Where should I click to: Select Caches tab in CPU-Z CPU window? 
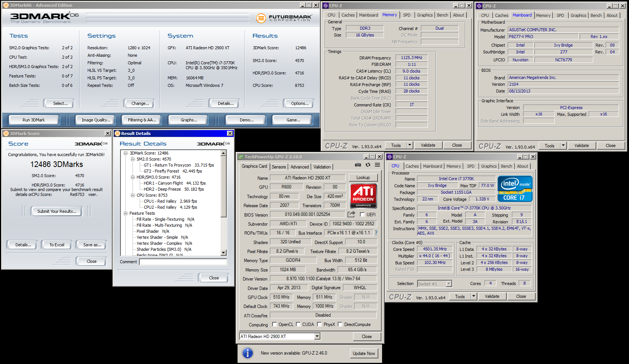tap(412, 166)
